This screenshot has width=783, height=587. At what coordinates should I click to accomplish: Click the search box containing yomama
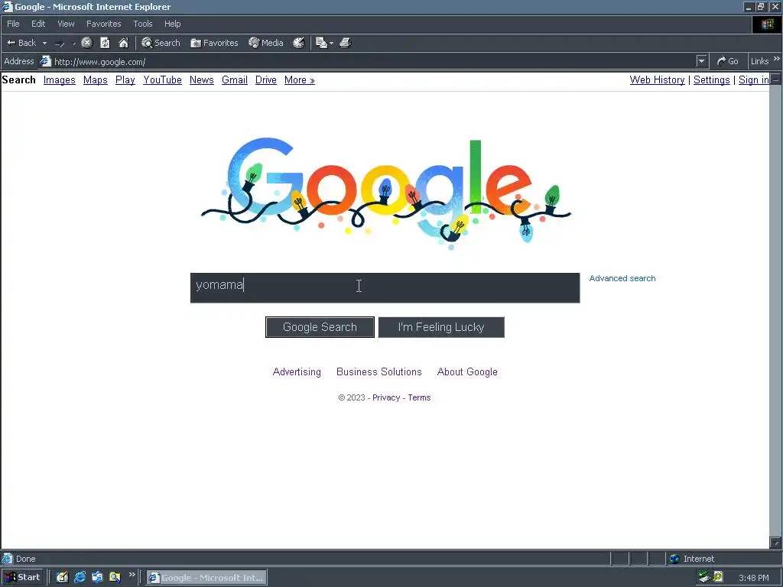pyautogui.click(x=385, y=287)
